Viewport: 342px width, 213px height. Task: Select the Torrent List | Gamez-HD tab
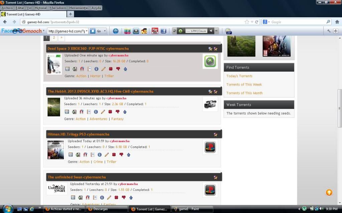[x=33, y=14]
